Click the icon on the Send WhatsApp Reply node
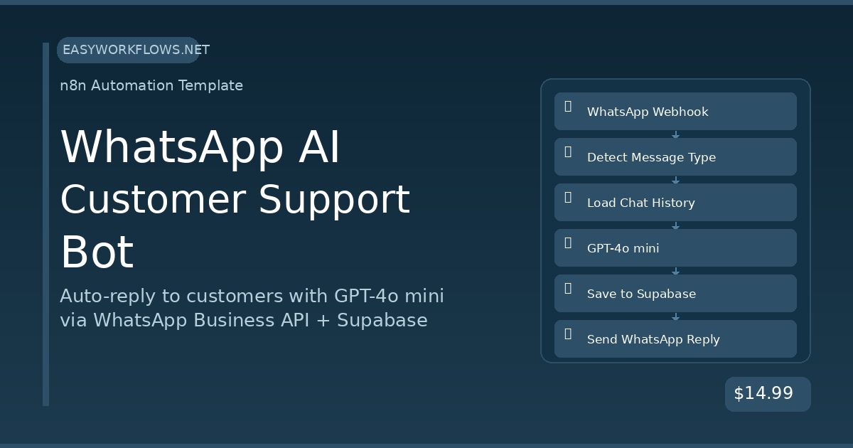Image resolution: width=853 pixels, height=448 pixels. 568,334
